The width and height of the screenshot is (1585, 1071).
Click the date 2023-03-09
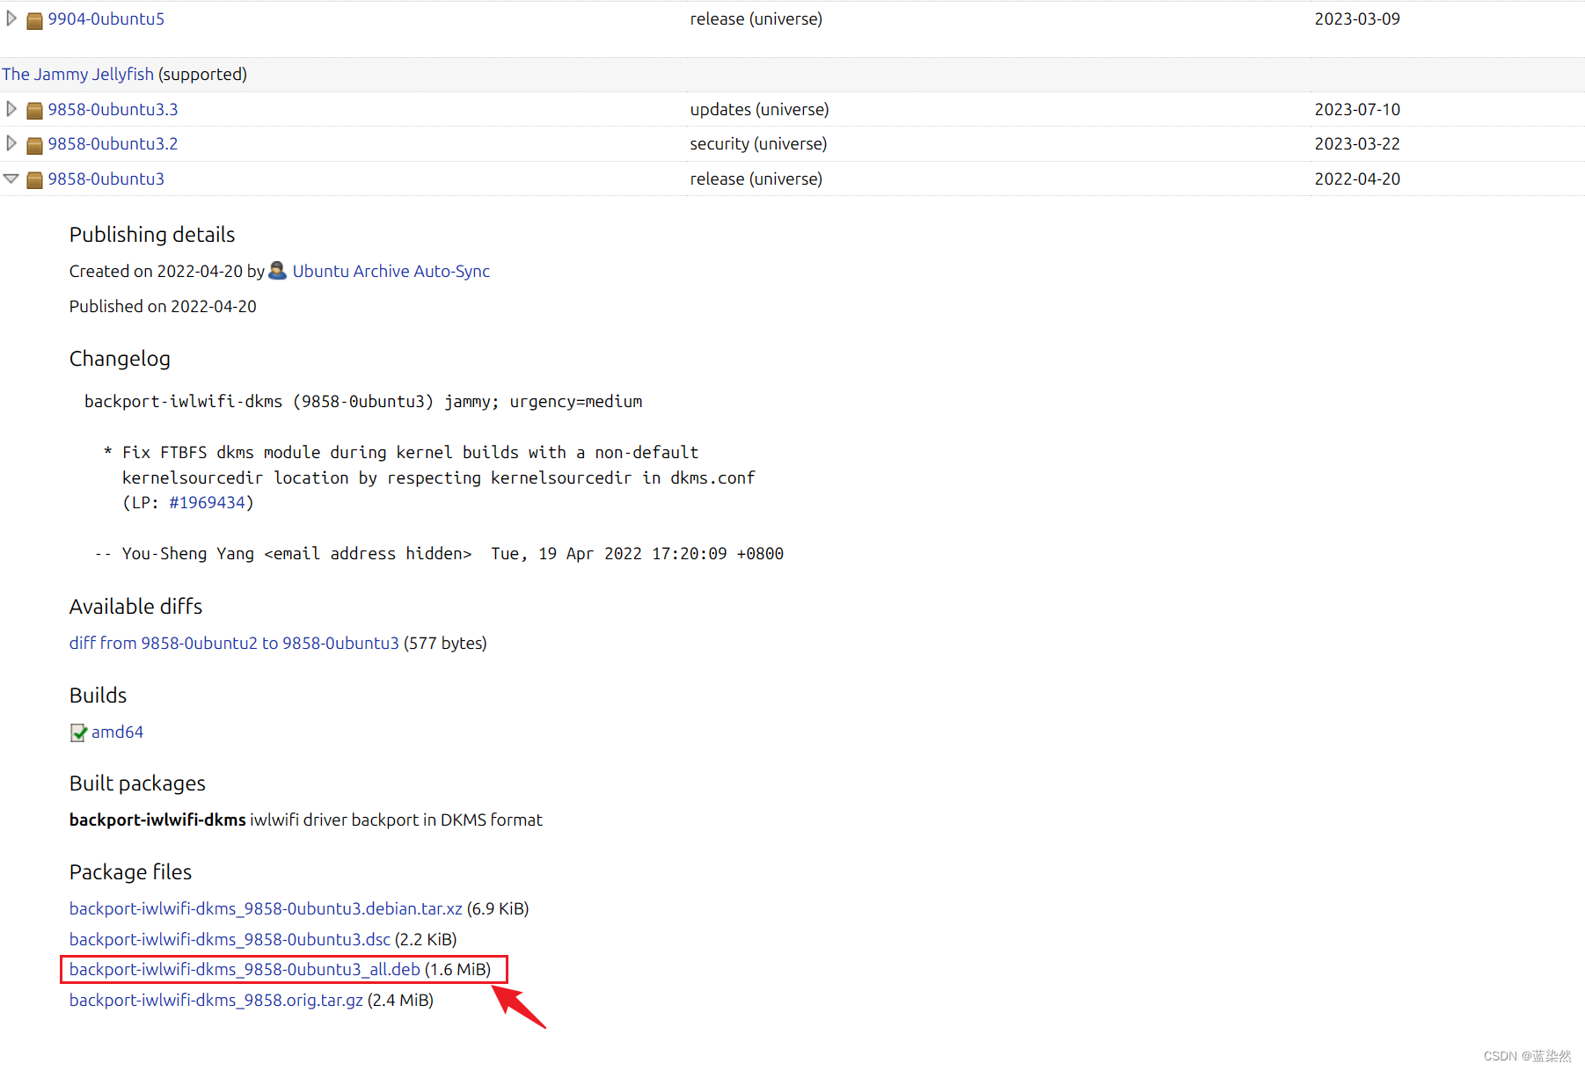point(1357,18)
